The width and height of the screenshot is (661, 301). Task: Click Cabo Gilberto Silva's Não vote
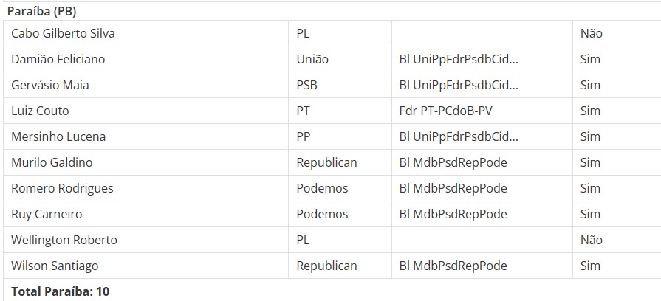(591, 34)
